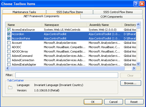
Task: Click the TabContainer folder icon in details
Action: pyautogui.click(x=10, y=88)
